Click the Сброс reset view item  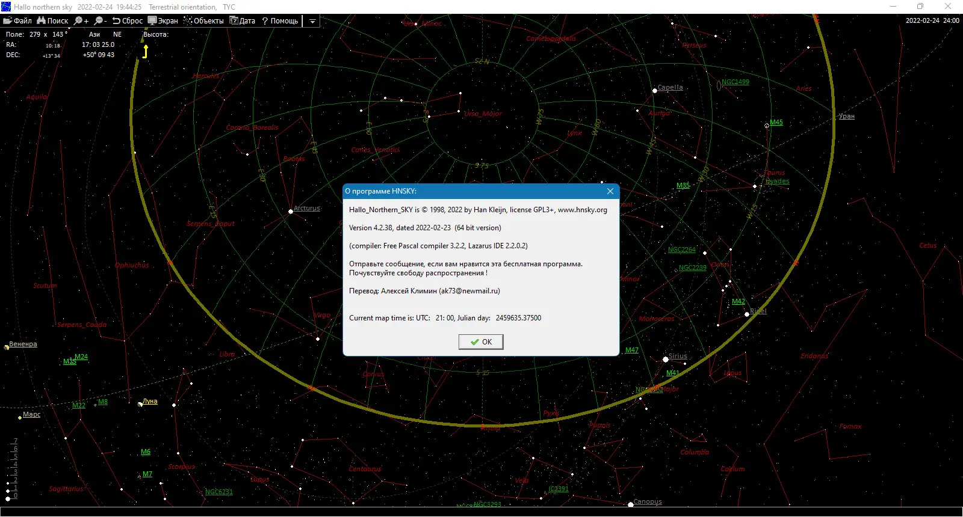coord(128,21)
